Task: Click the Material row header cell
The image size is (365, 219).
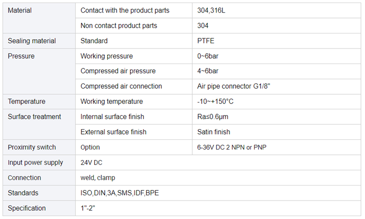Action: pyautogui.click(x=39, y=18)
